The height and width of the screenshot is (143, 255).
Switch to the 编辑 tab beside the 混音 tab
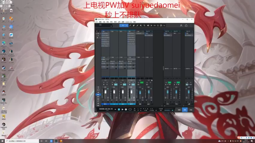click(x=179, y=110)
